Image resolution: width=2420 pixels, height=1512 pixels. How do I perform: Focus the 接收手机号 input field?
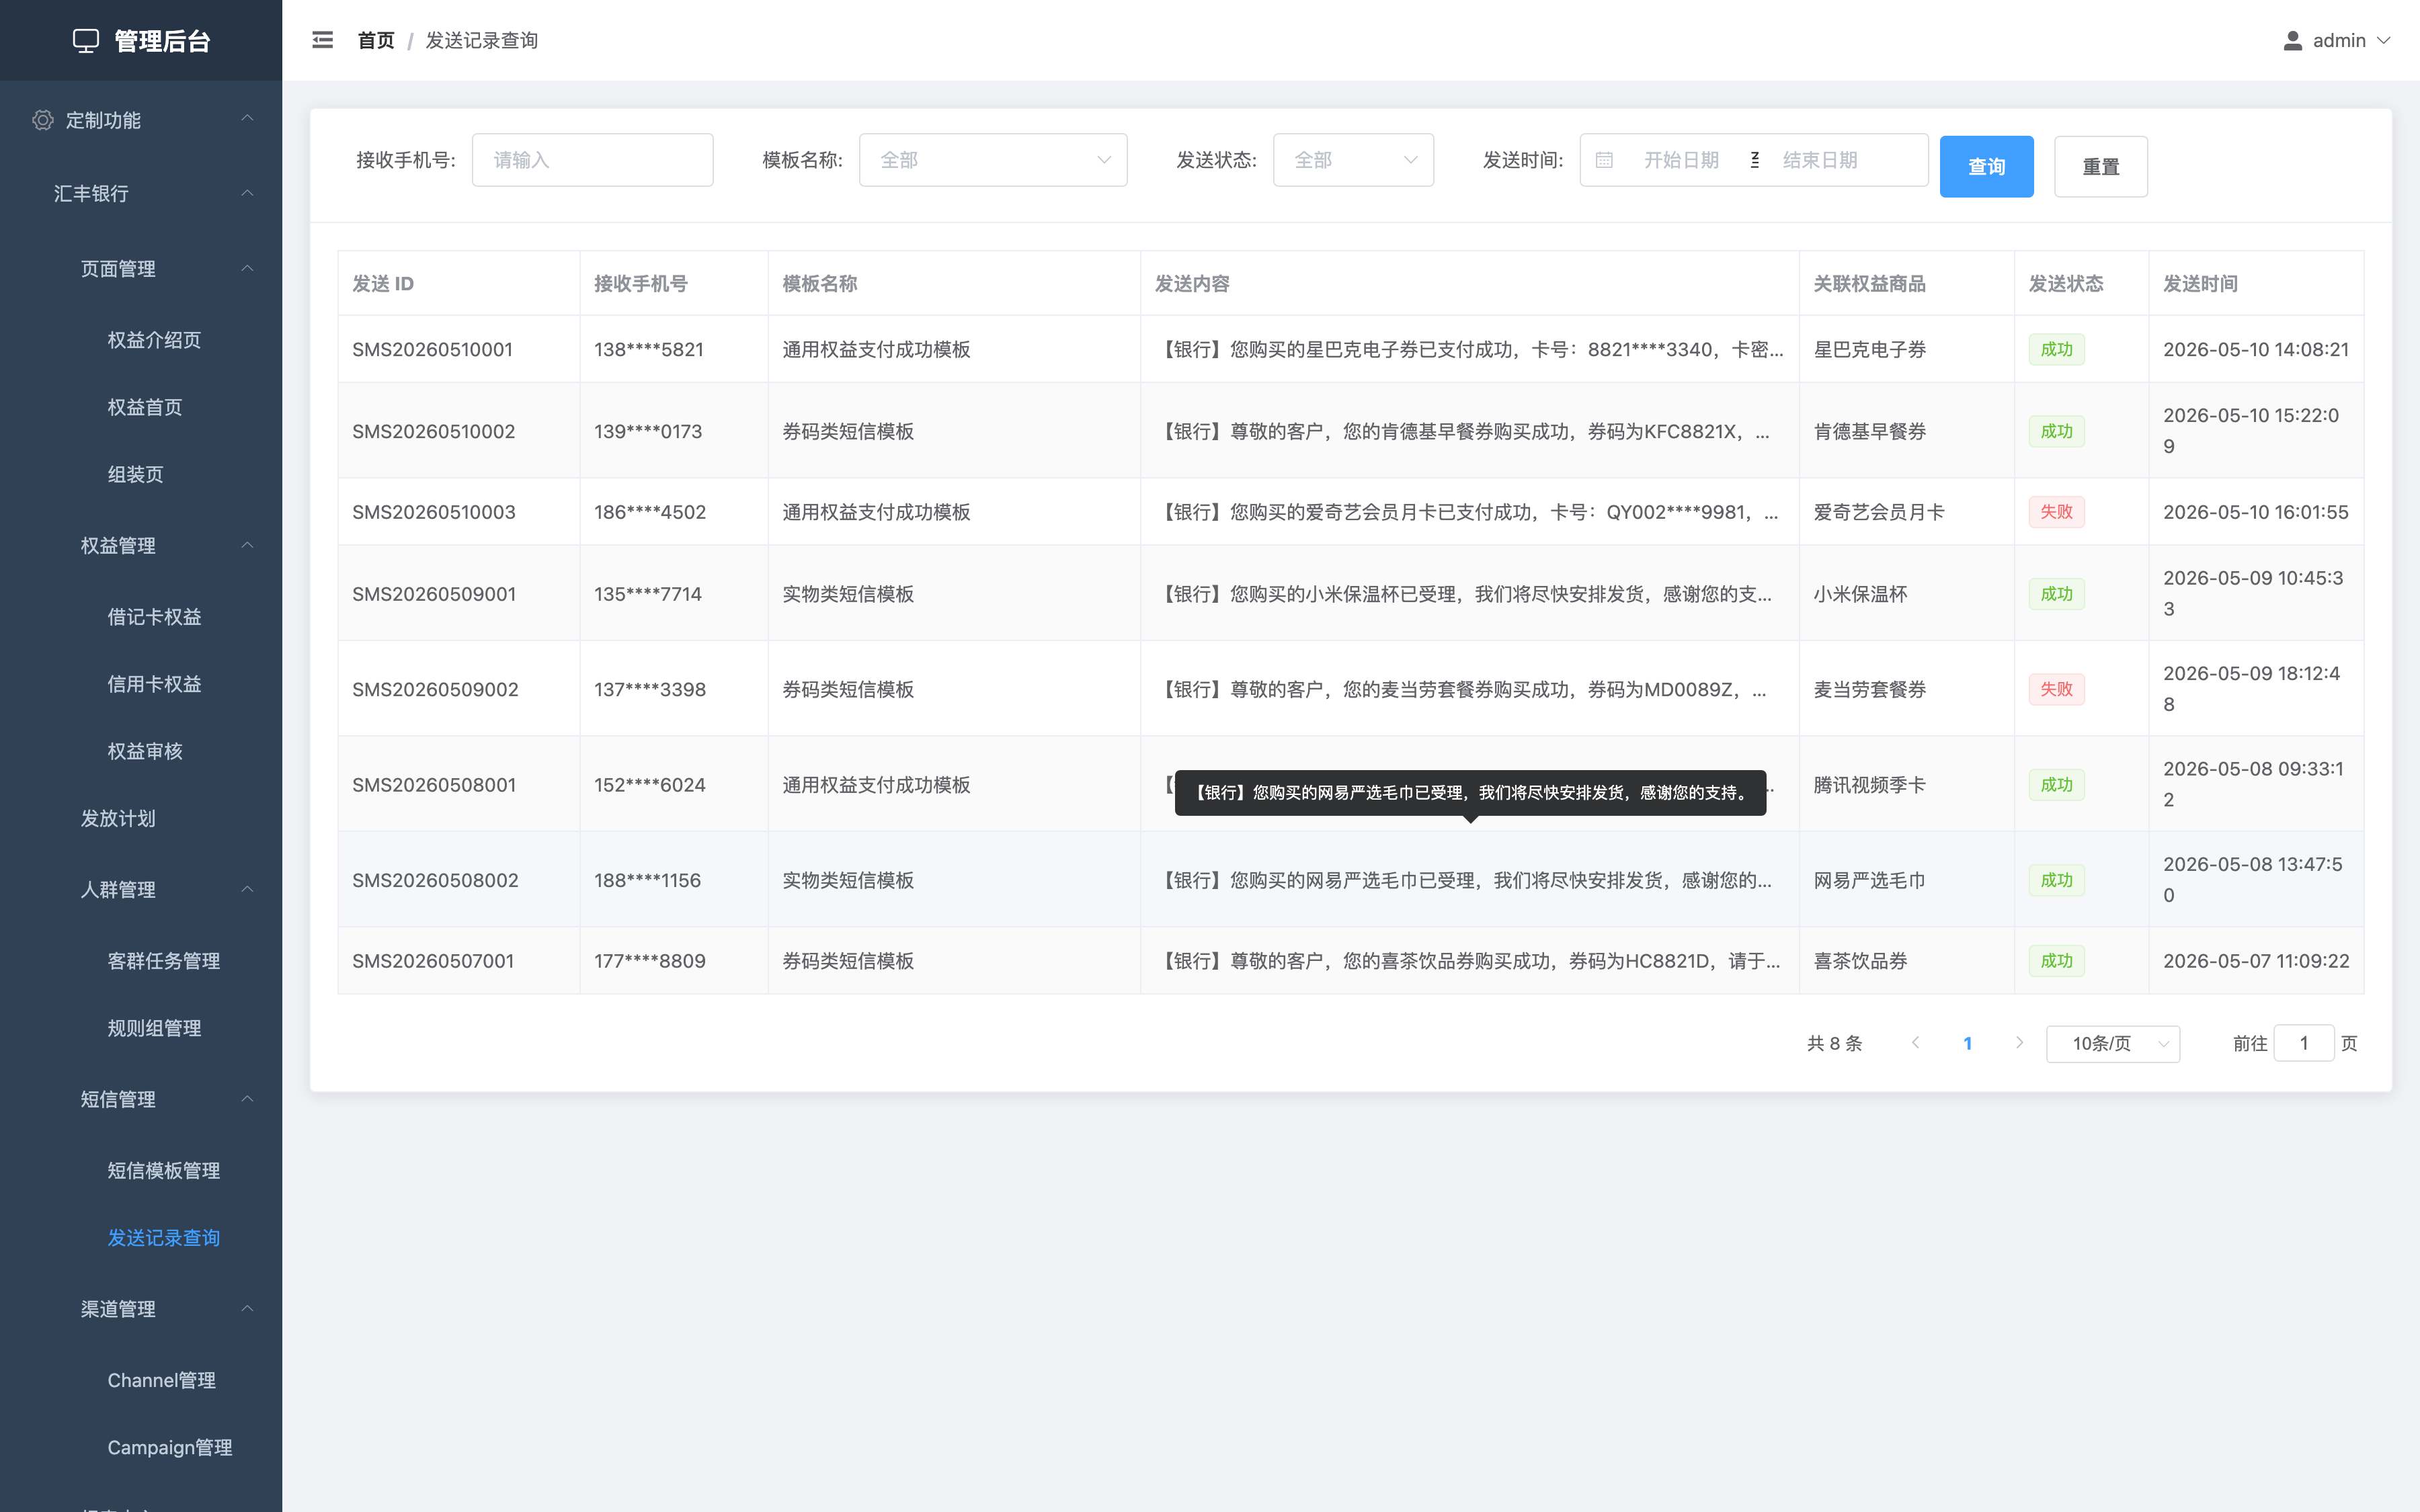[x=592, y=160]
